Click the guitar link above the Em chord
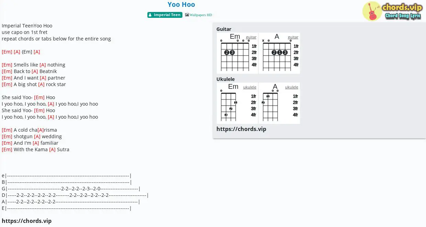 click(x=251, y=37)
